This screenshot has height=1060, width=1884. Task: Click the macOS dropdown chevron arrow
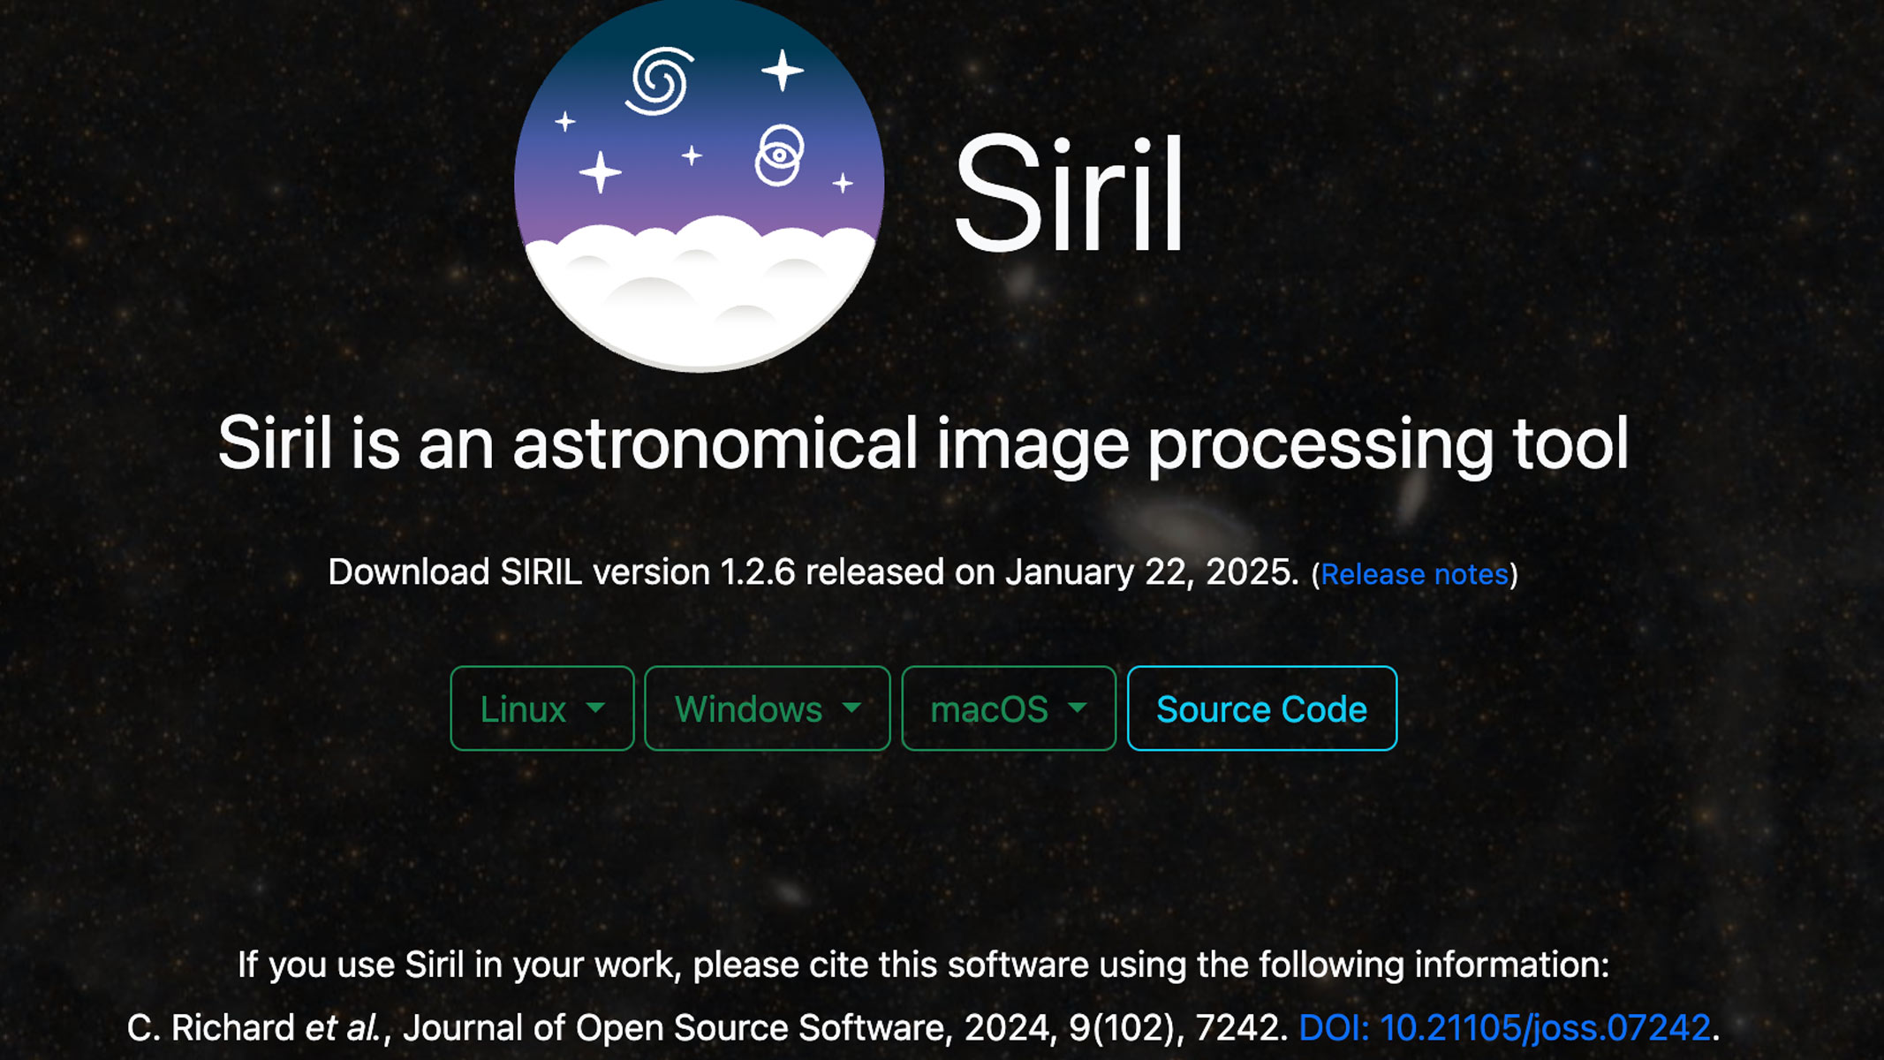tap(1077, 708)
